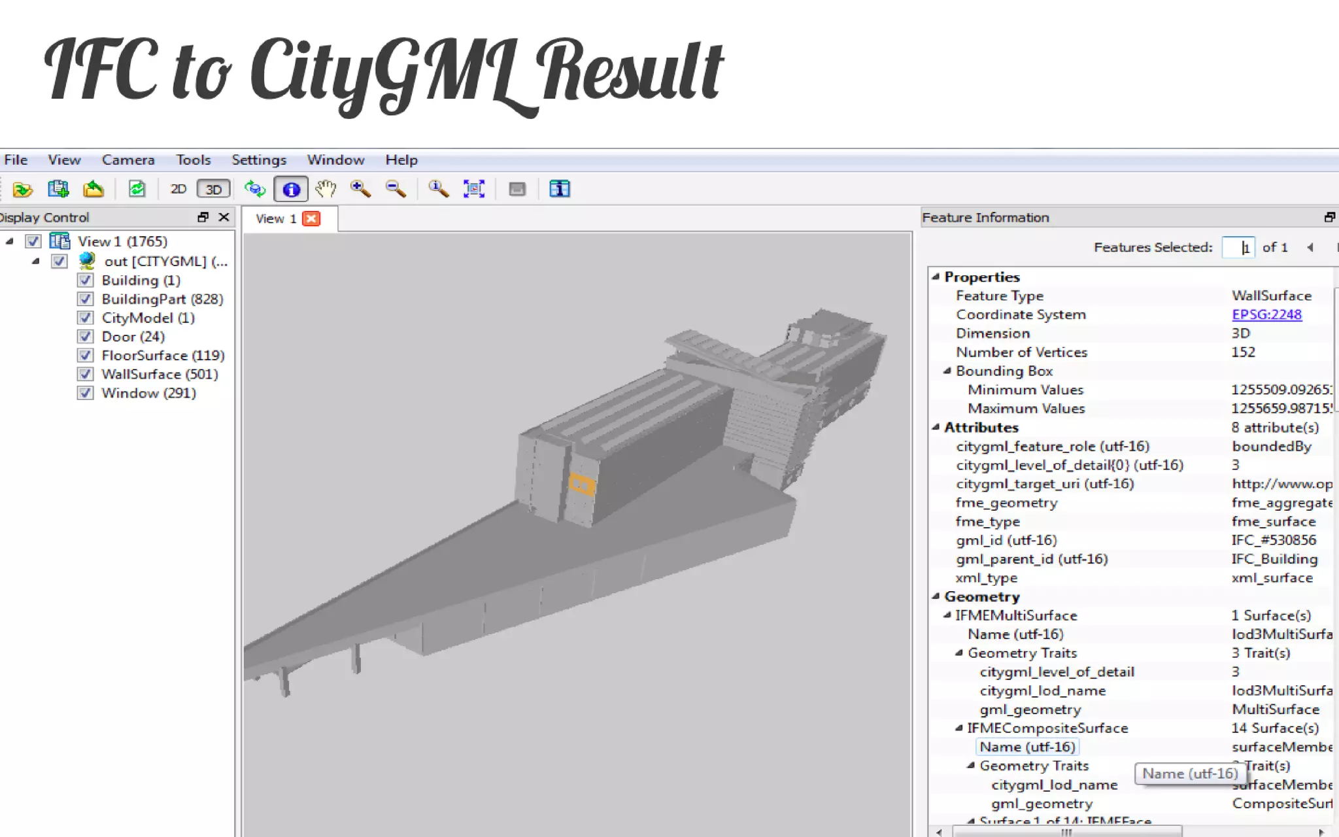
Task: Click the Zoom to Selected magnifier icon
Action: 439,190
